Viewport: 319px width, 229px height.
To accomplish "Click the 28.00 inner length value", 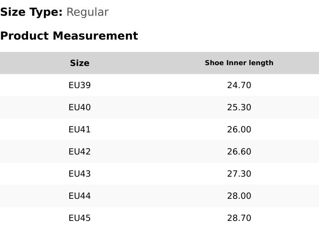I will pos(239,196).
